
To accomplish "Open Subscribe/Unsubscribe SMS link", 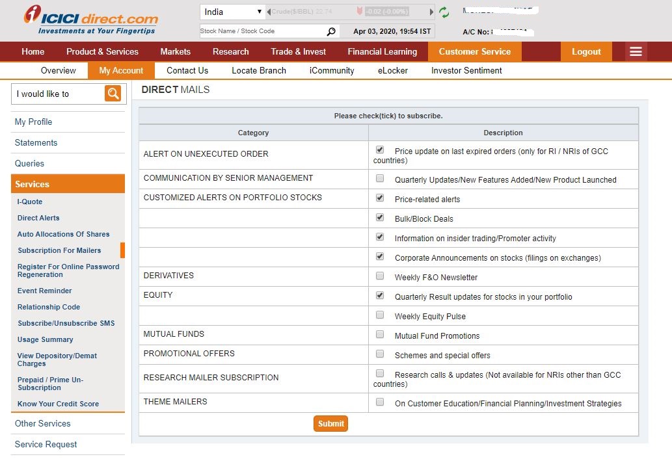I will tap(66, 323).
